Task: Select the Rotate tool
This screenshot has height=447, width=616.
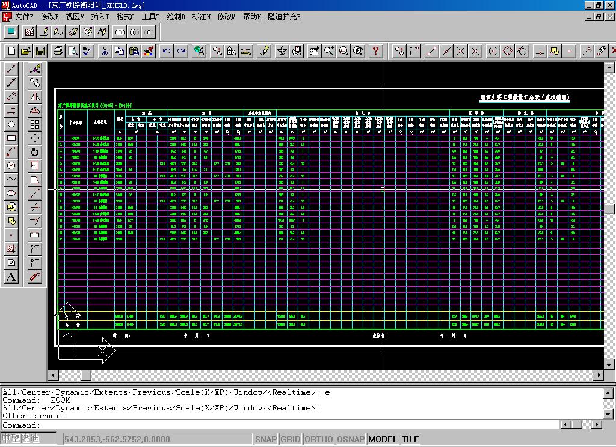Action: point(35,152)
